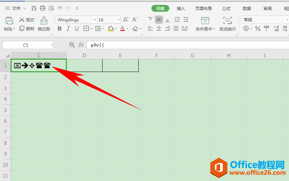Click the Print icon
Viewport: 289px width, 181px height.
[43, 8]
